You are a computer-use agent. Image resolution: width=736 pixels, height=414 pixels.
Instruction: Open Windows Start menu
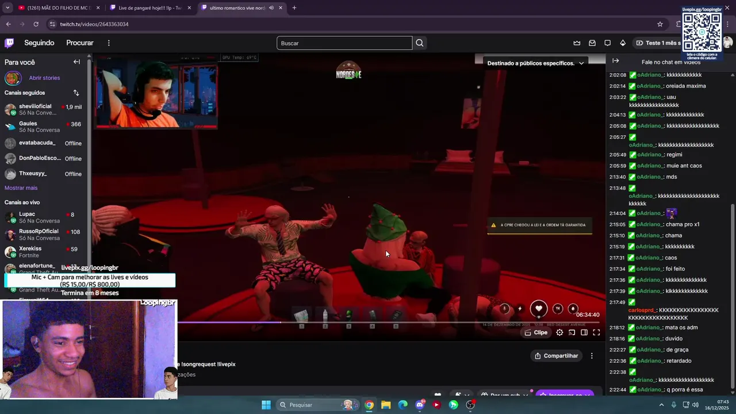pos(266,405)
